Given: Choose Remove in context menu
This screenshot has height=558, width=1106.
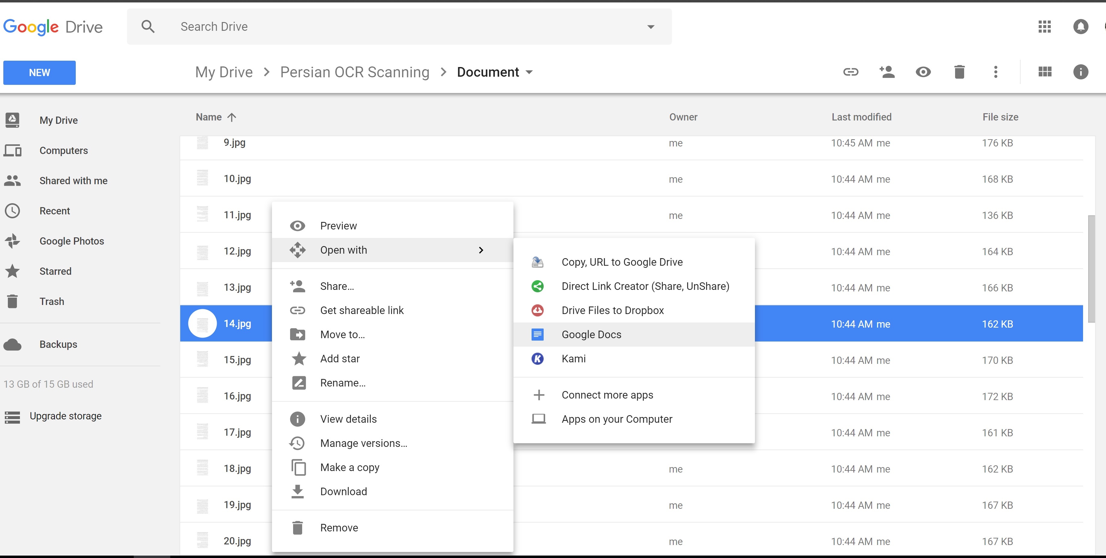Looking at the screenshot, I should [x=392, y=528].
